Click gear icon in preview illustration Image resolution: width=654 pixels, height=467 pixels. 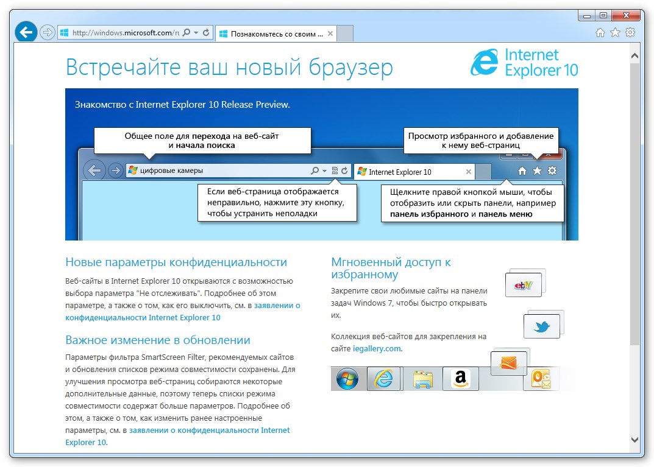point(552,171)
